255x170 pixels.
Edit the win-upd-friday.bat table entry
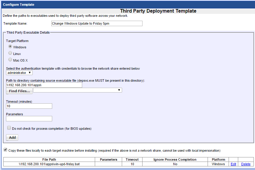(233, 164)
